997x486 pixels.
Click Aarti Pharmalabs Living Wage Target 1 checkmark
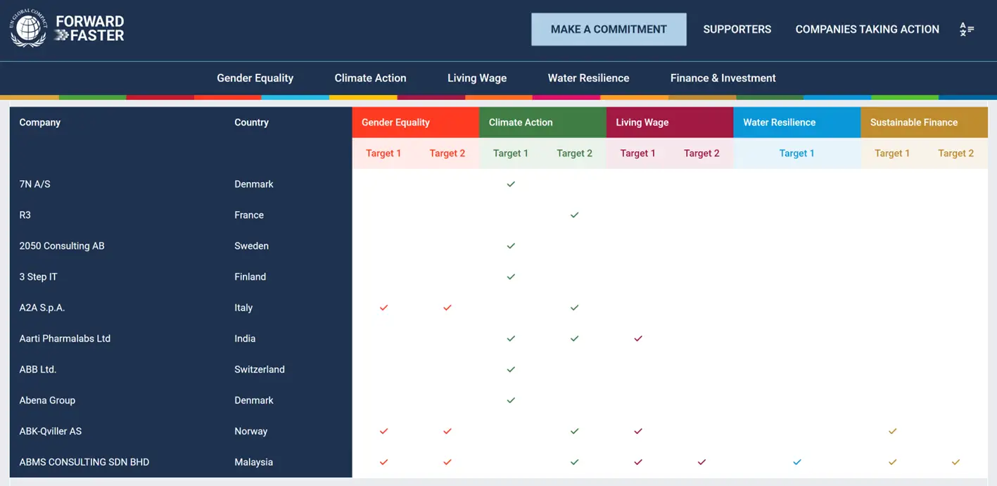(x=638, y=339)
